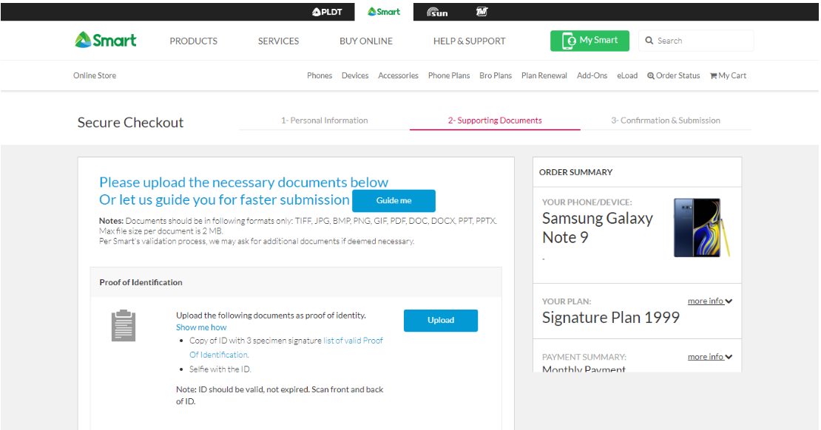The image size is (821, 430).
Task: View Phone Plans page
Action: pyautogui.click(x=449, y=75)
